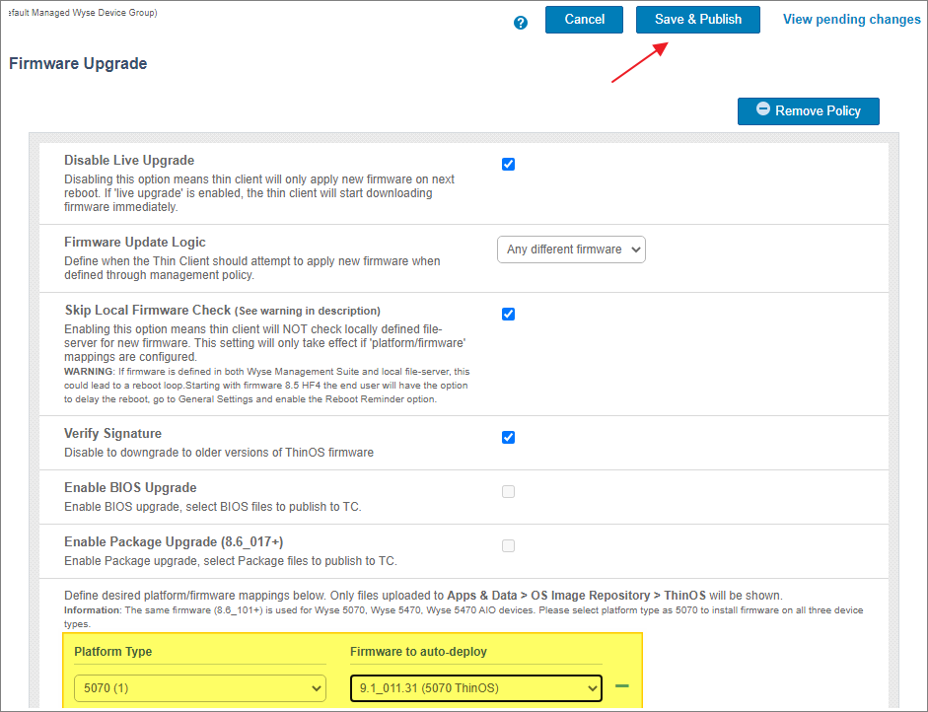Open the Firmware to auto-deploy dropdown

(475, 687)
